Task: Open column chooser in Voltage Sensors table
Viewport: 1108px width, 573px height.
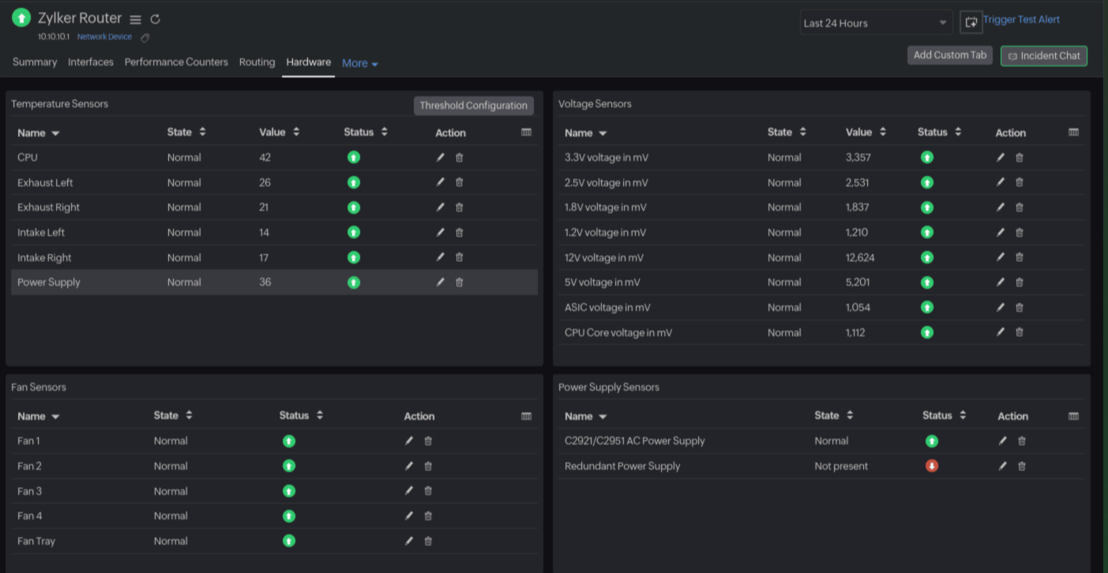Action: point(1073,132)
